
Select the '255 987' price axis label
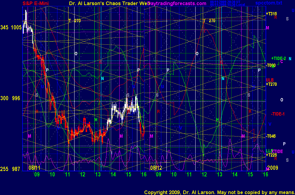10,169
